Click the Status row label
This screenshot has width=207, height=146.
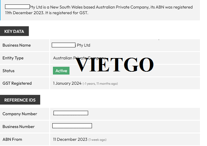click(x=9, y=71)
